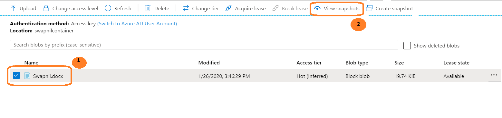Image resolution: width=502 pixels, height=118 pixels.
Task: Uncheck the Swapnil.docx row checkbox
Action: [x=16, y=76]
